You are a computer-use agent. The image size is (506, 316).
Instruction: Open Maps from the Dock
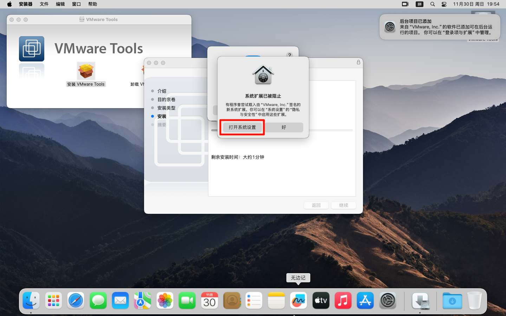pos(143,301)
